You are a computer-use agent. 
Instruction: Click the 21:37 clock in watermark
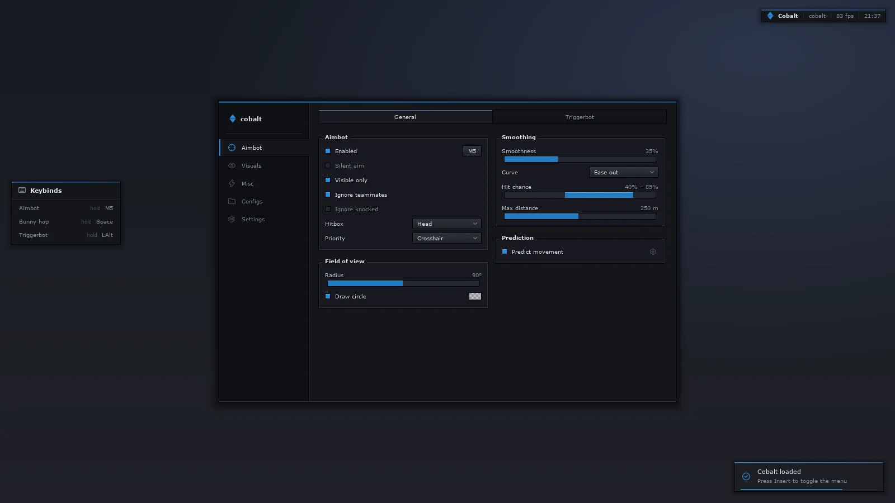tap(872, 16)
